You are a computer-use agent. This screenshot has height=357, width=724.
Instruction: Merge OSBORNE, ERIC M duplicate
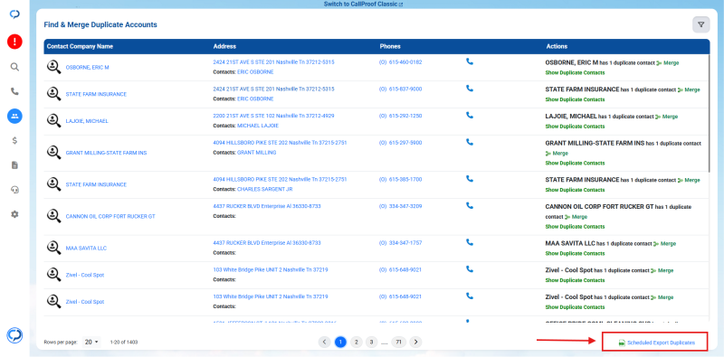pyautogui.click(x=668, y=62)
